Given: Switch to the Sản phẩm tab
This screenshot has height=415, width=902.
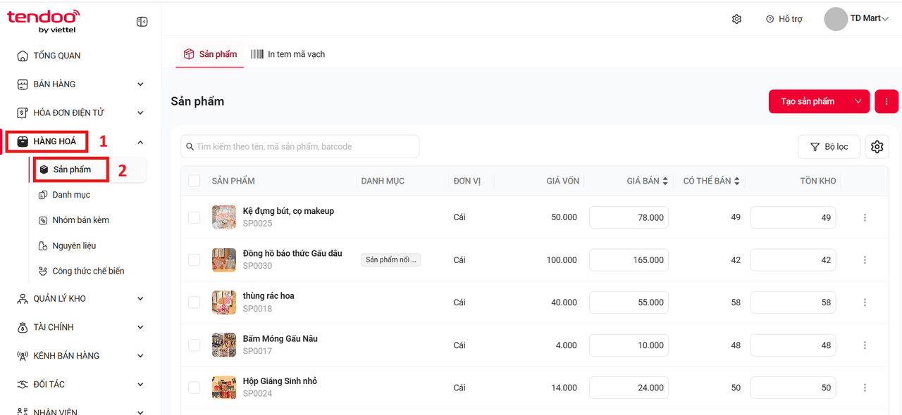Looking at the screenshot, I should 210,54.
